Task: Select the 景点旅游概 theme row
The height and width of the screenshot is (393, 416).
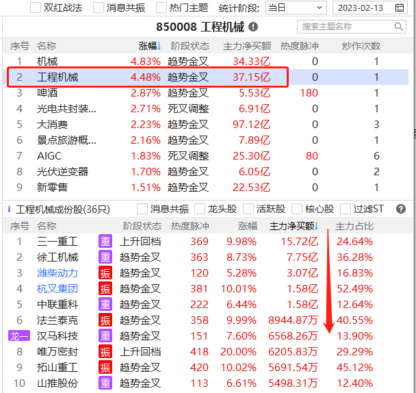Action: tap(206, 140)
